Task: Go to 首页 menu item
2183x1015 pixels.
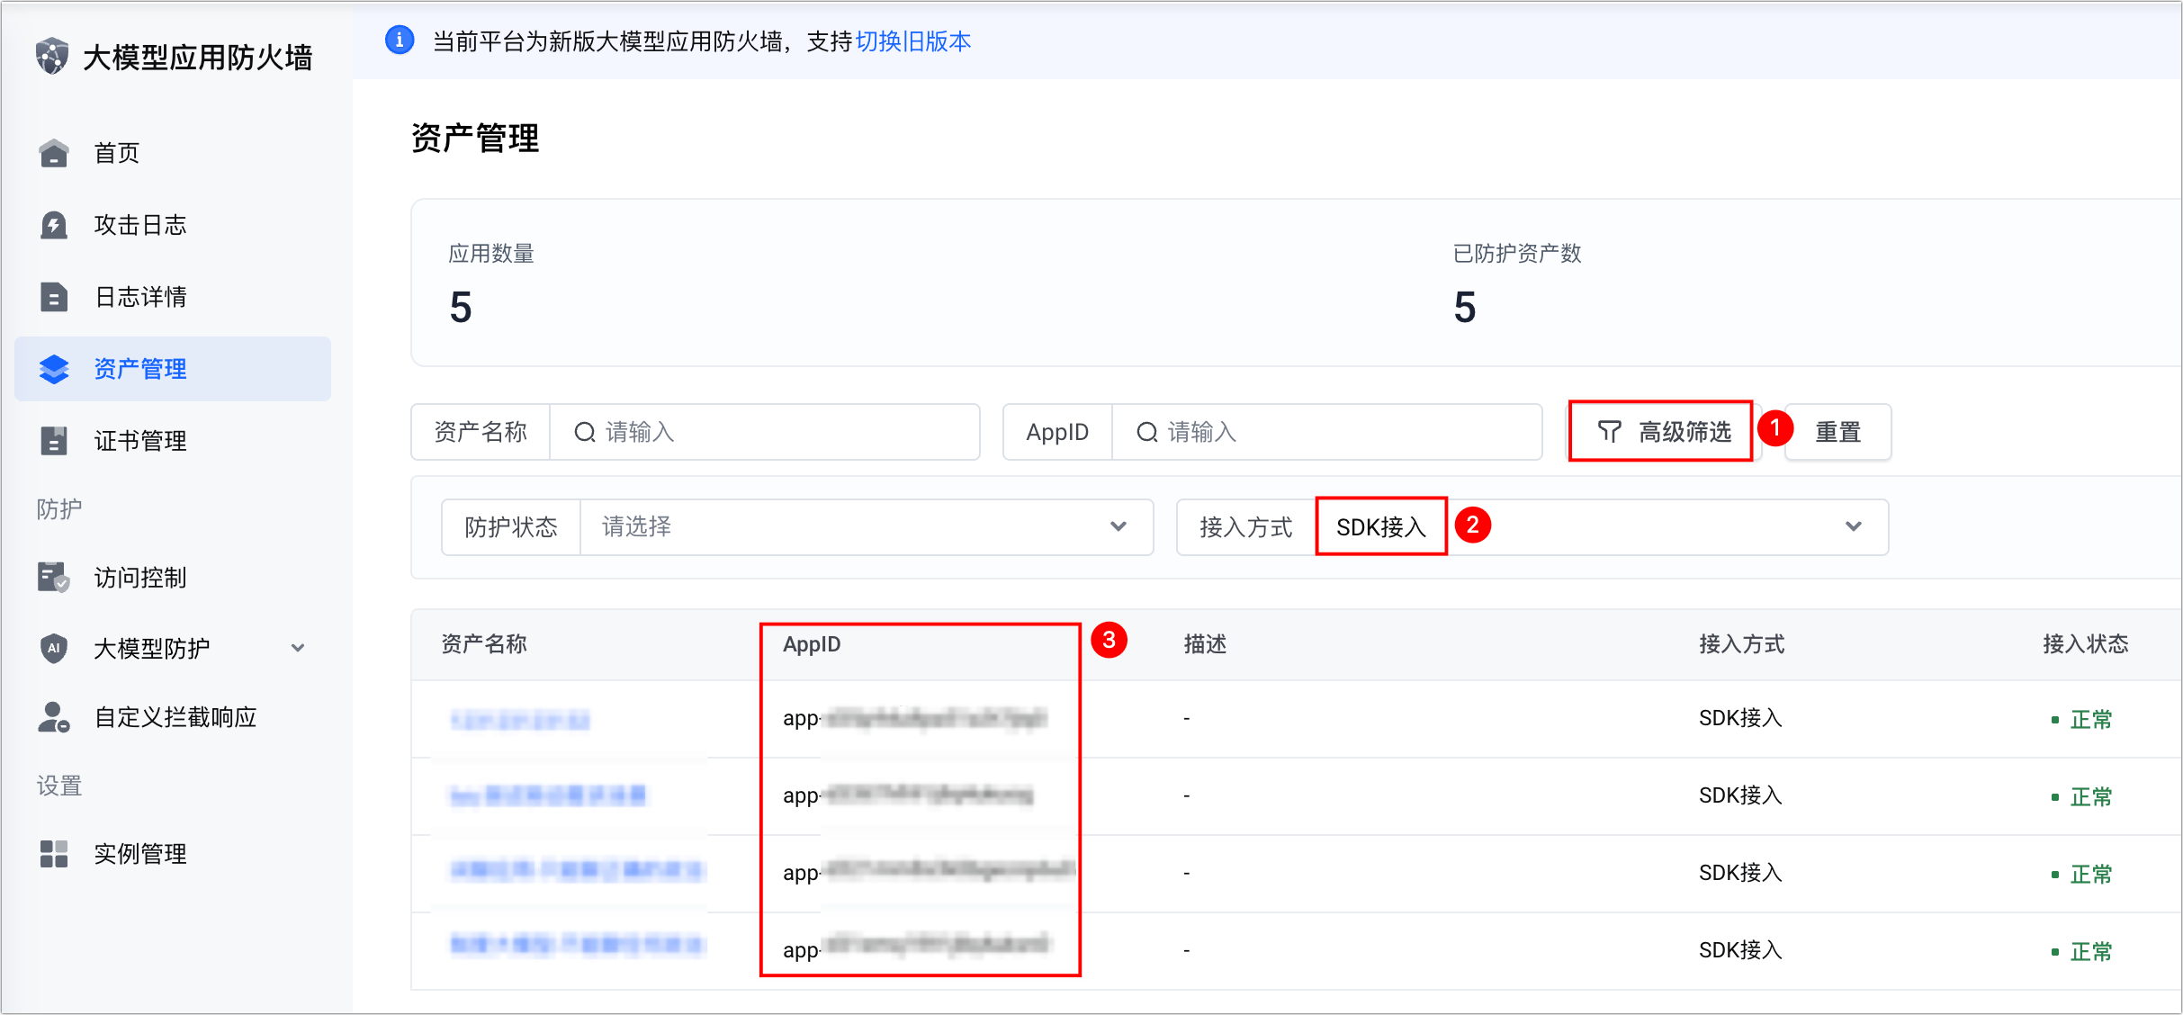Action: tap(117, 153)
